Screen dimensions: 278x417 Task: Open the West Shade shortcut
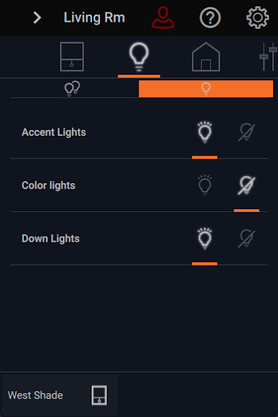(x=59, y=395)
